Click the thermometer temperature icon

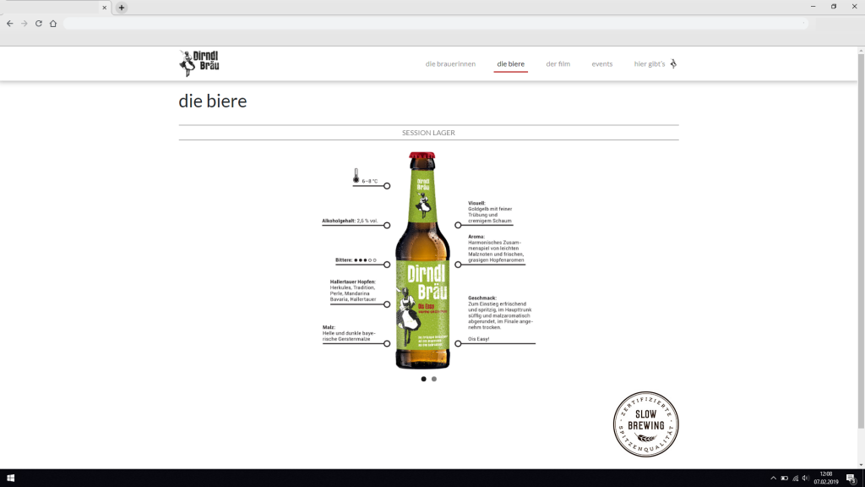coord(356,176)
